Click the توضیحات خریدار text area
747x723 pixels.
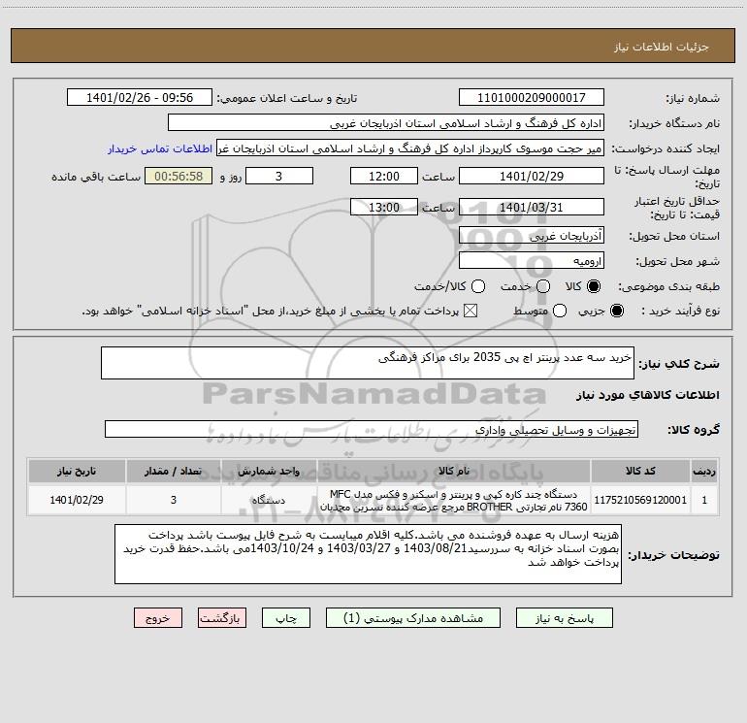[x=368, y=554]
